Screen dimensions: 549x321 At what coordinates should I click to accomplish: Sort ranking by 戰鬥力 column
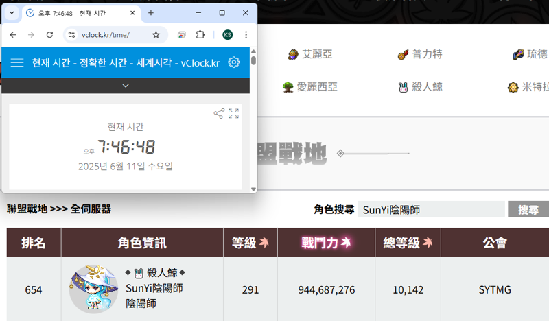tap(327, 243)
